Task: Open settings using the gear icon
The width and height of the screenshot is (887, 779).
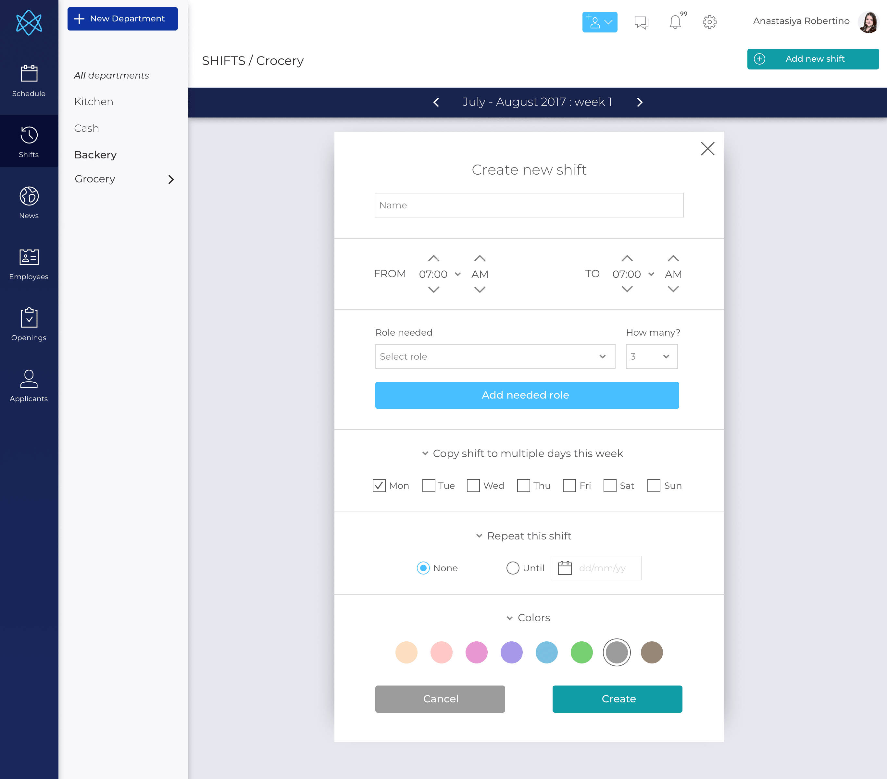Action: 709,22
